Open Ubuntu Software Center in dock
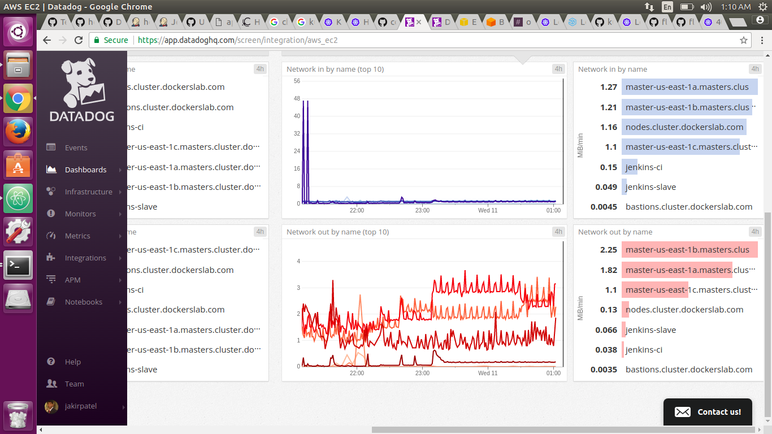The height and width of the screenshot is (434, 772). pyautogui.click(x=18, y=164)
